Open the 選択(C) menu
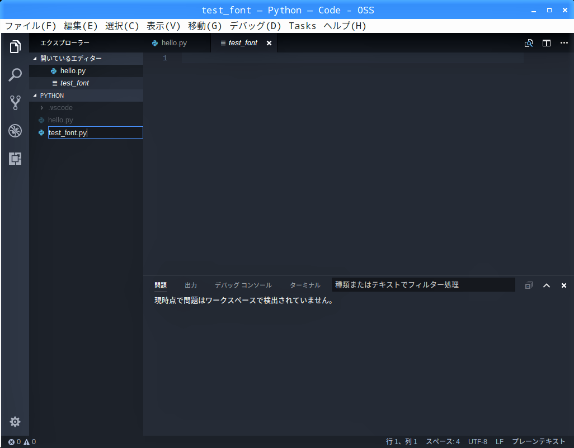 click(x=122, y=26)
